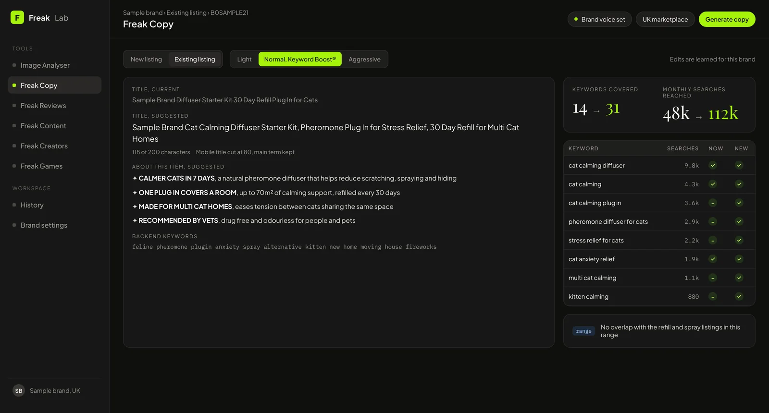Click Sample brand in the breadcrumb

[143, 13]
